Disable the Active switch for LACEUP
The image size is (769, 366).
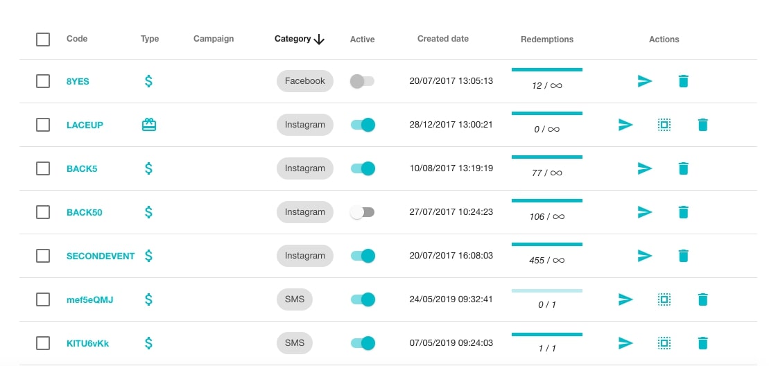pyautogui.click(x=363, y=125)
